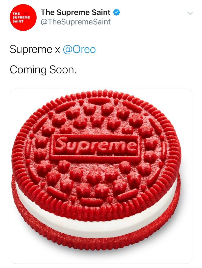Open the @TheSupremeSaint handle link
Screen dimensions: 202x268
coord(76,22)
